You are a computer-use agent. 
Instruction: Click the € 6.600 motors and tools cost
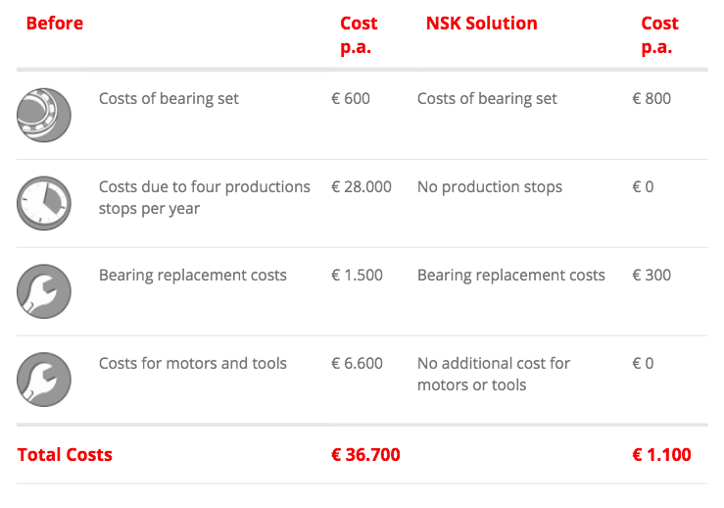pos(357,363)
